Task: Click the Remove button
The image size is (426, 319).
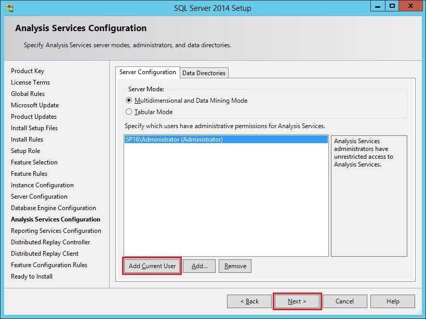Action: (x=235, y=266)
